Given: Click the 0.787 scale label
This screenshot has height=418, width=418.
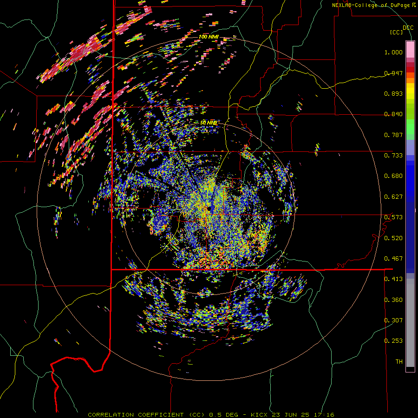Looking at the screenshot, I should tap(393, 135).
